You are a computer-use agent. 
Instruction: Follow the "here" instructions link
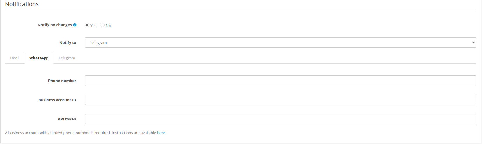click(x=161, y=133)
